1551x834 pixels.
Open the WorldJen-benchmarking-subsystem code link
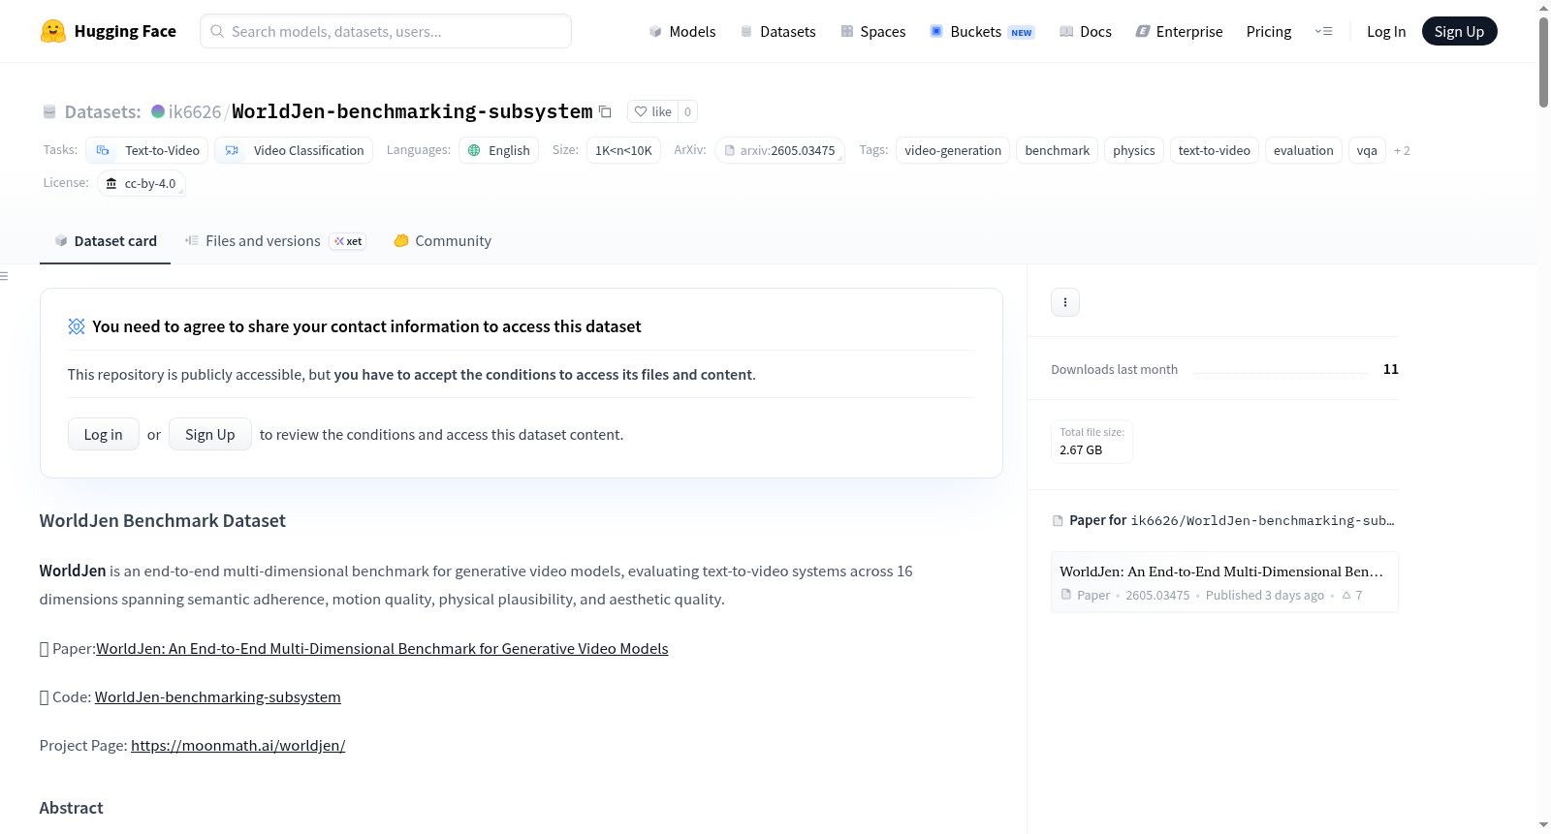coord(218,696)
